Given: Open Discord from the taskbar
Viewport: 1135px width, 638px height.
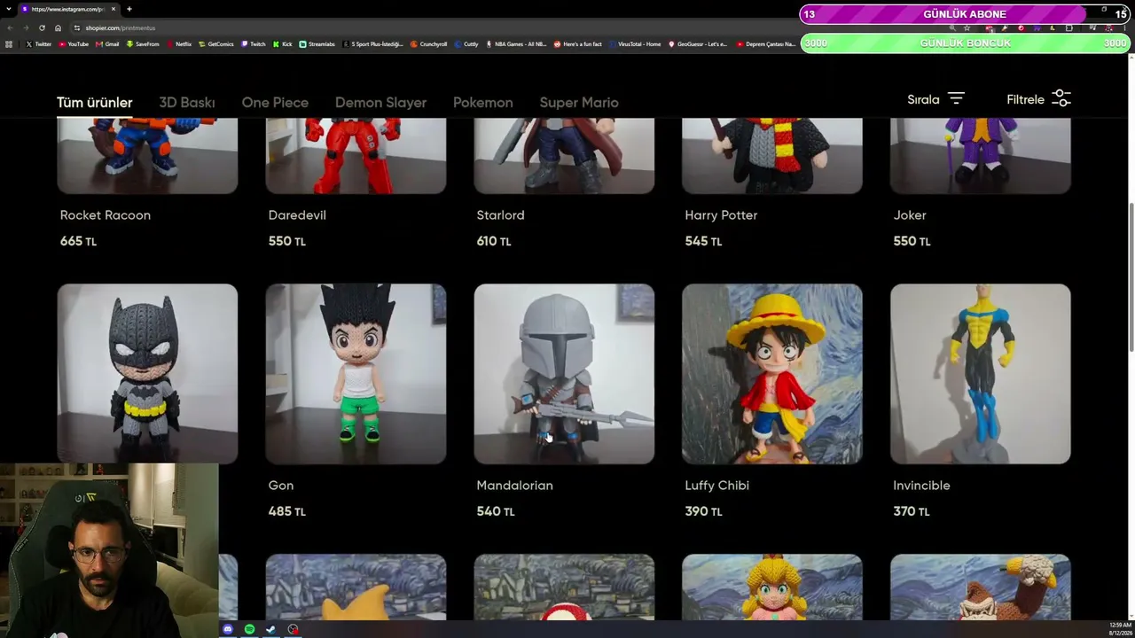Looking at the screenshot, I should (x=228, y=629).
